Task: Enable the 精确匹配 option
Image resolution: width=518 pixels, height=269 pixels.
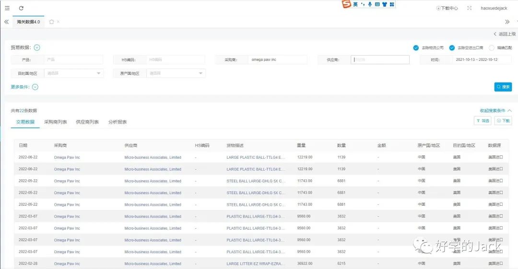Action: 492,47
